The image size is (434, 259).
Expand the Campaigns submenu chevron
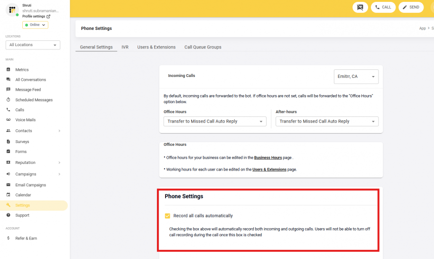coord(59,174)
